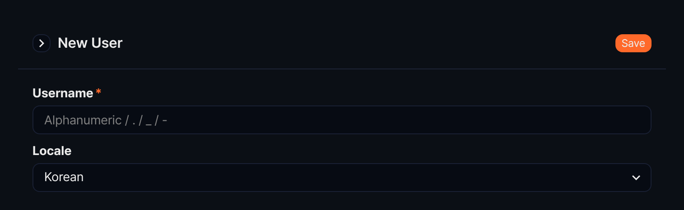Toggle the New User section chevron
Image resolution: width=684 pixels, height=210 pixels.
click(42, 43)
